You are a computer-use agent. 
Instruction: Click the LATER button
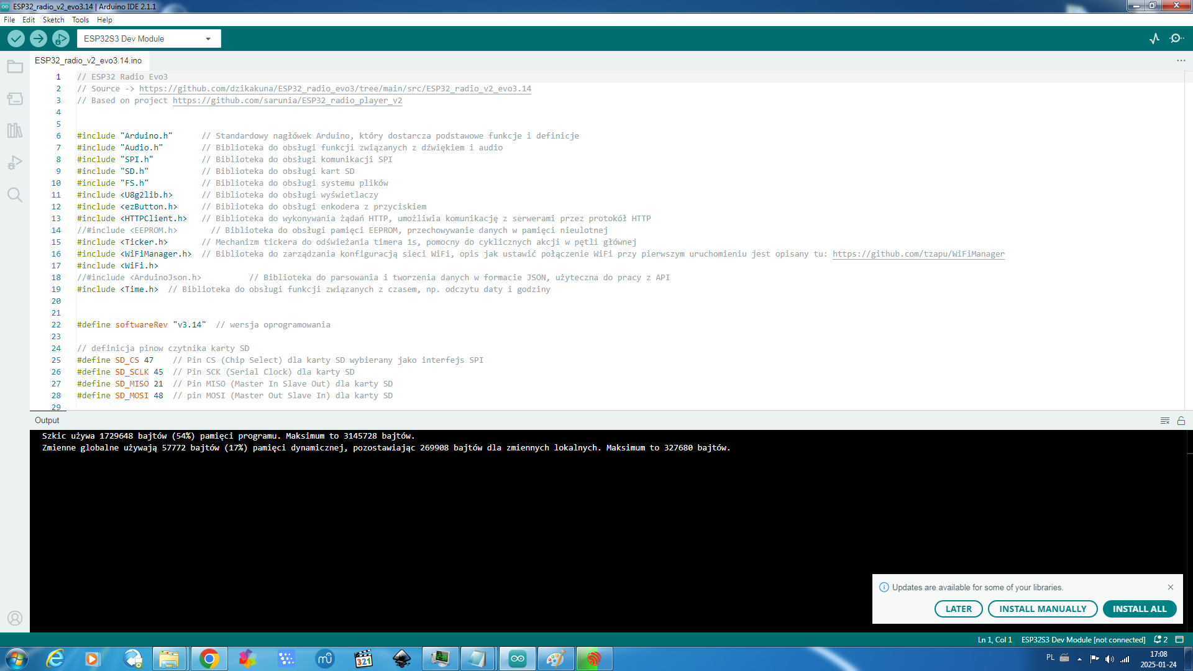click(958, 609)
